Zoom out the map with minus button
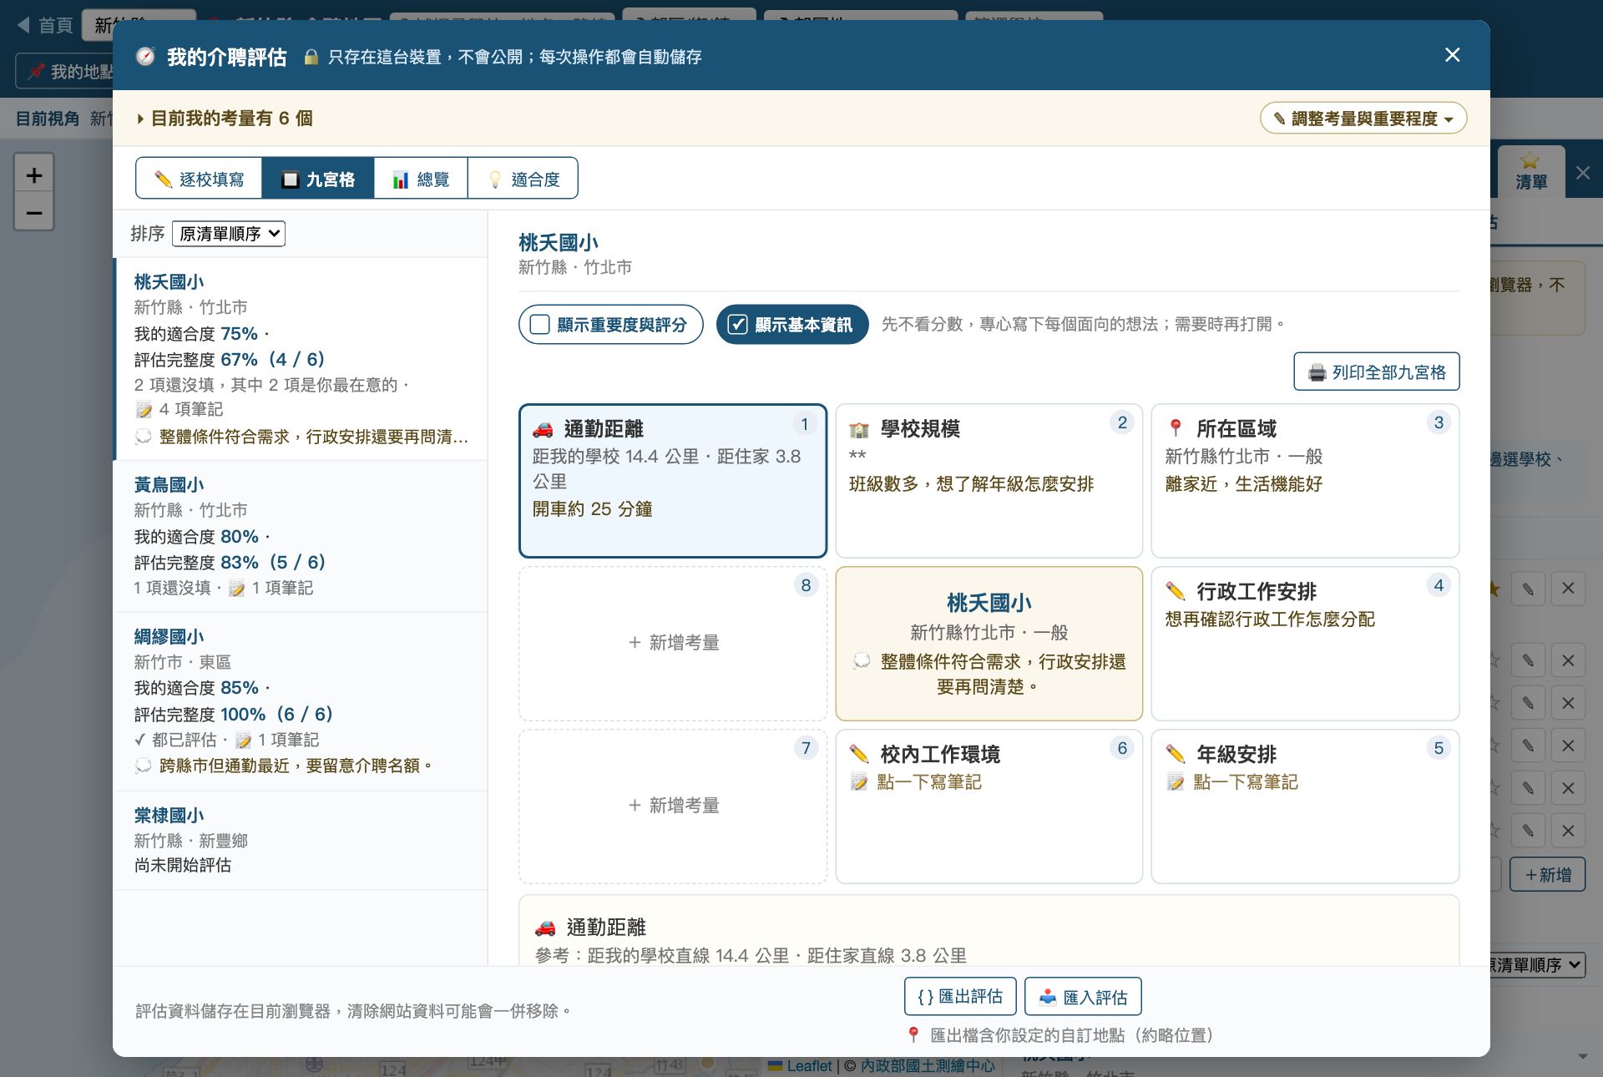Viewport: 1603px width, 1077px height. coord(34,213)
